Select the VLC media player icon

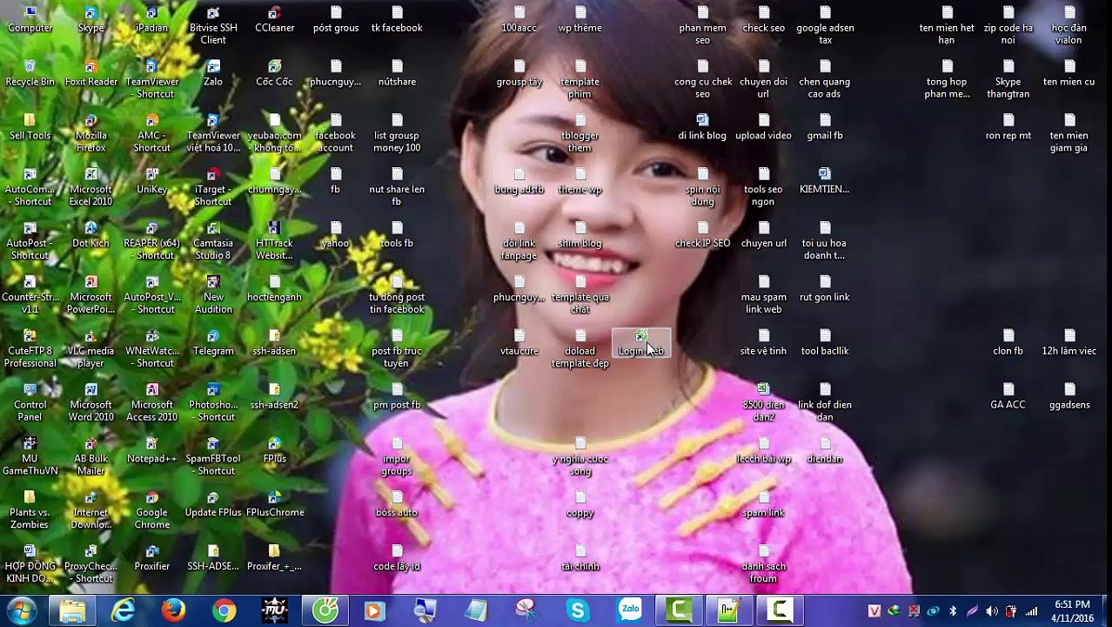coord(91,350)
